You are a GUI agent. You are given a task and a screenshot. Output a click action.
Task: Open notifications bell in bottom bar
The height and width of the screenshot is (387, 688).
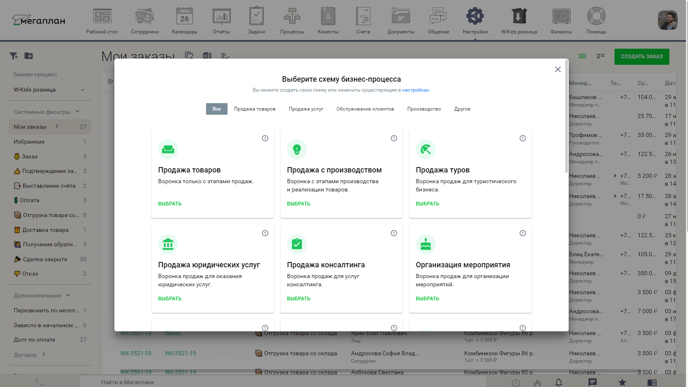(x=559, y=382)
